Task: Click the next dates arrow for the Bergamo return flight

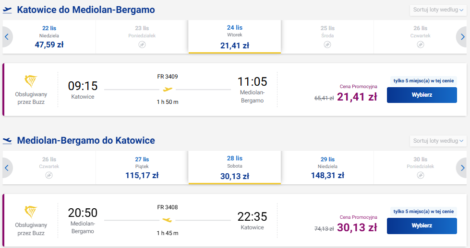Action: [462, 168]
